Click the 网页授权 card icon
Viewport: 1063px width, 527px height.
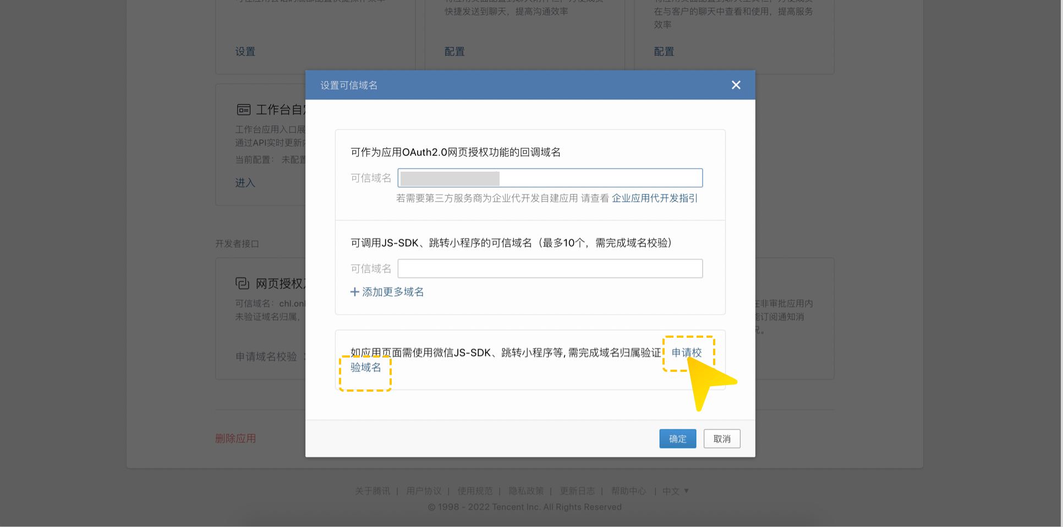click(x=242, y=283)
